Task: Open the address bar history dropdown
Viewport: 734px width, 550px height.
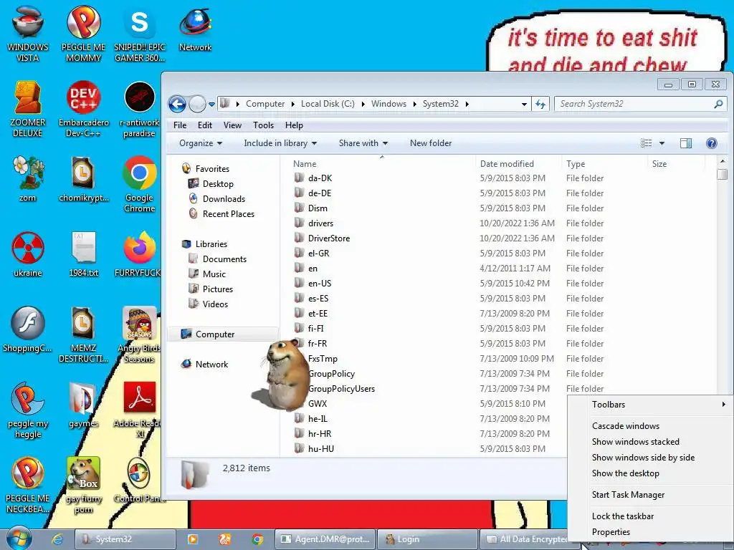Action: click(524, 104)
